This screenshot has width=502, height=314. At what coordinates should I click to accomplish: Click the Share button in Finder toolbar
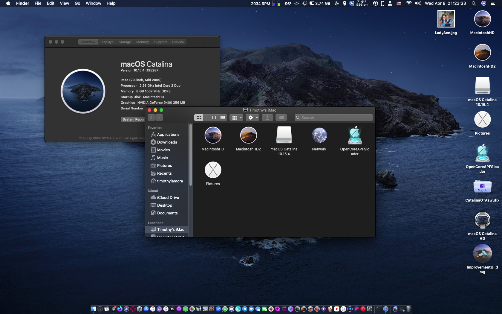tap(267, 118)
